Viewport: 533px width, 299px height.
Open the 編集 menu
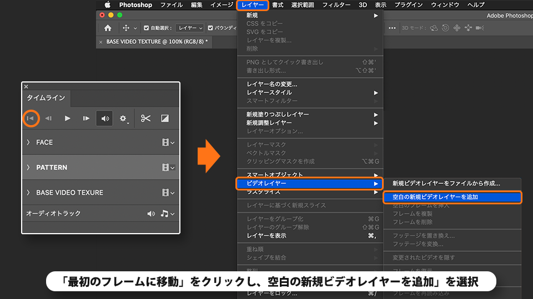click(x=197, y=5)
